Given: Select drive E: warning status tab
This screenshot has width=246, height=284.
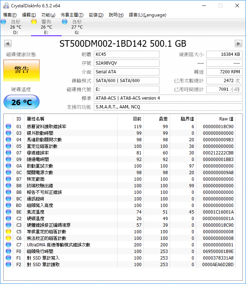Looking at the screenshot, I should point(46,27).
